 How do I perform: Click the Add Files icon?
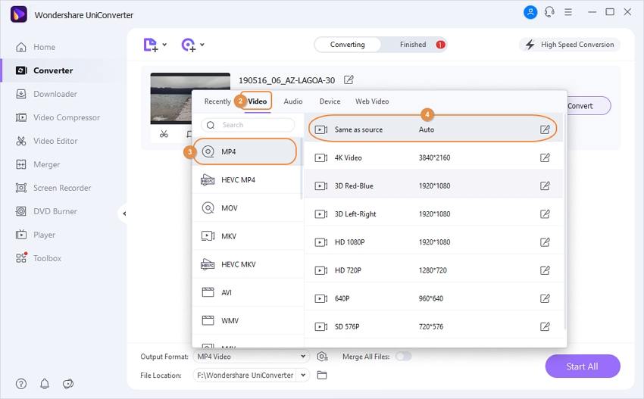point(150,45)
